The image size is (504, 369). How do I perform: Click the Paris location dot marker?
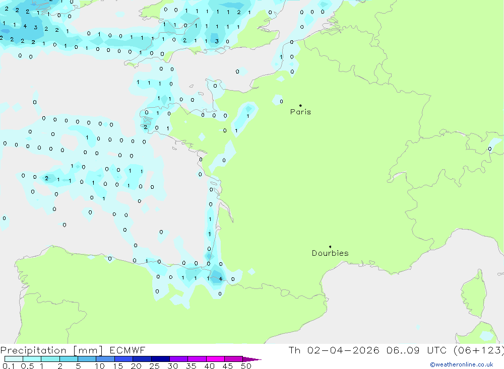300,105
